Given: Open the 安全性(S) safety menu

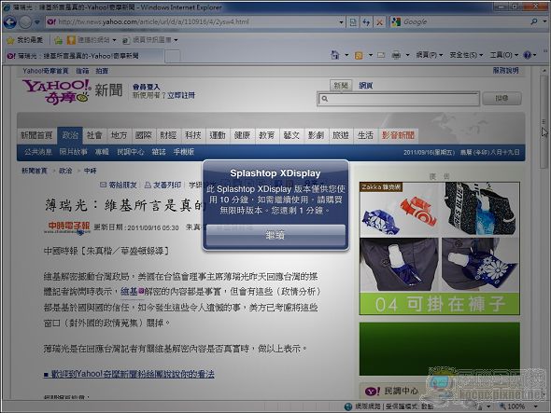Looking at the screenshot, I should [x=466, y=55].
